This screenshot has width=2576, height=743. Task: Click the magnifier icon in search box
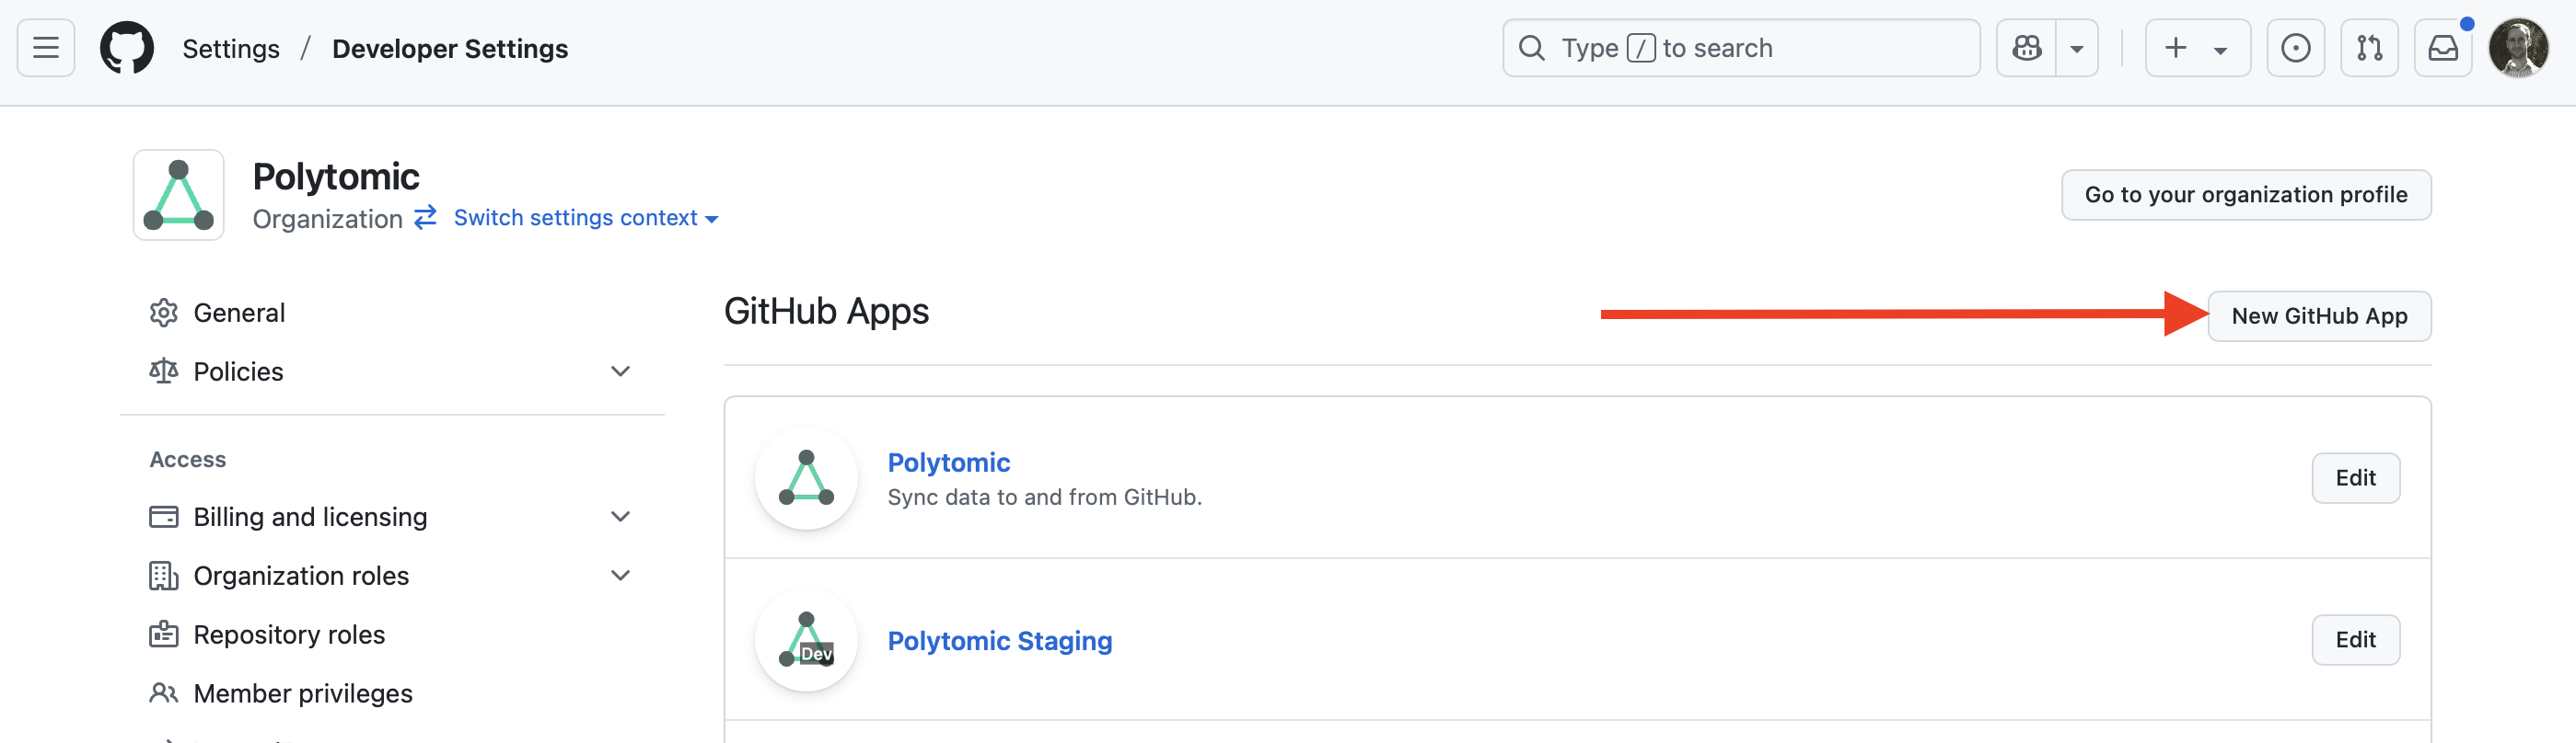1532,48
